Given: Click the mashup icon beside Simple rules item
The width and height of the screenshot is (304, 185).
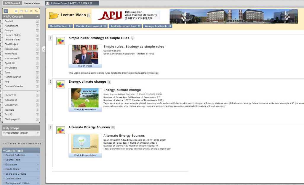Looking at the screenshot, I should coord(60,41).
